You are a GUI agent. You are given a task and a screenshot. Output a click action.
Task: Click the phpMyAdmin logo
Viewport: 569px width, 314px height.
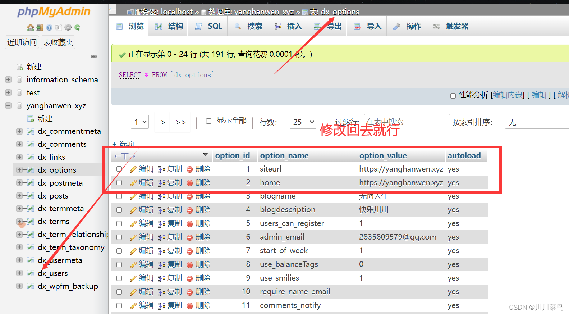[x=54, y=12]
